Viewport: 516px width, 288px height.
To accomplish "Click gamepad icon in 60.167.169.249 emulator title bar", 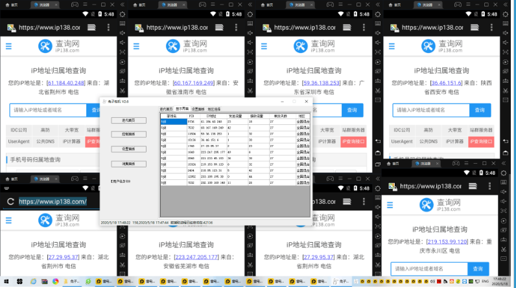I will tap(203, 5).
